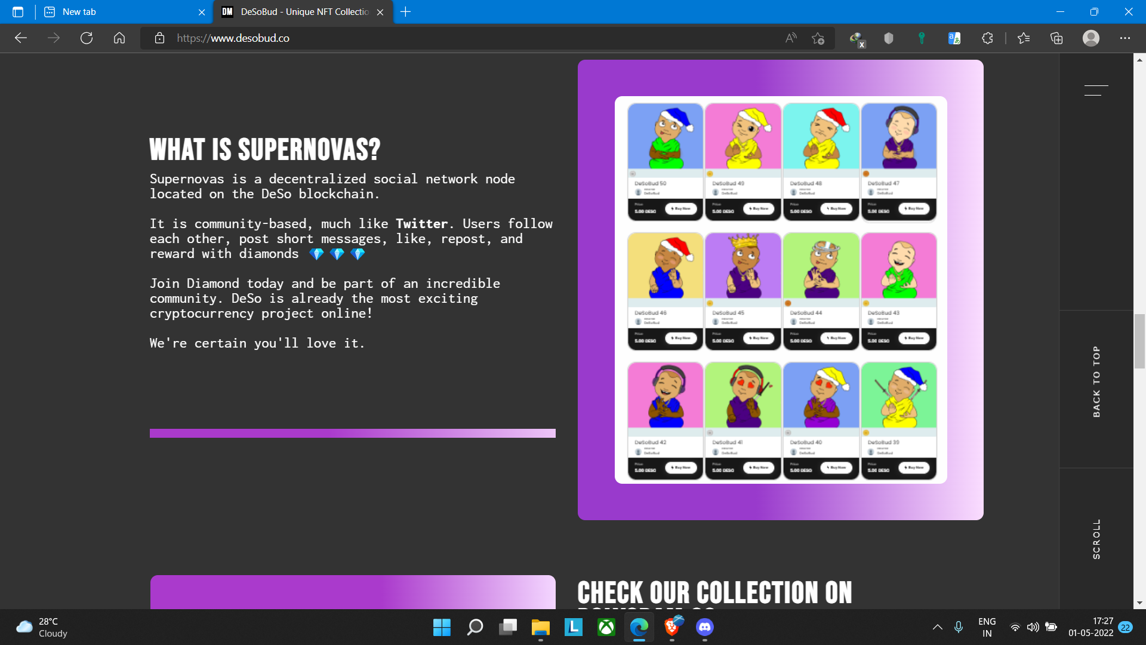Viewport: 1146px width, 645px height.
Task: Open a new browser tab
Action: pos(406,12)
